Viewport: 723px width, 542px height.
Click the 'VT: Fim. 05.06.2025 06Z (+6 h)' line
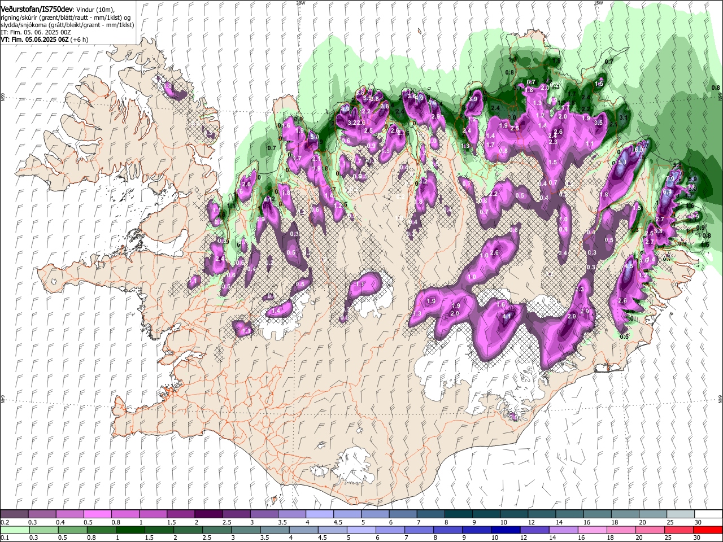(45, 40)
